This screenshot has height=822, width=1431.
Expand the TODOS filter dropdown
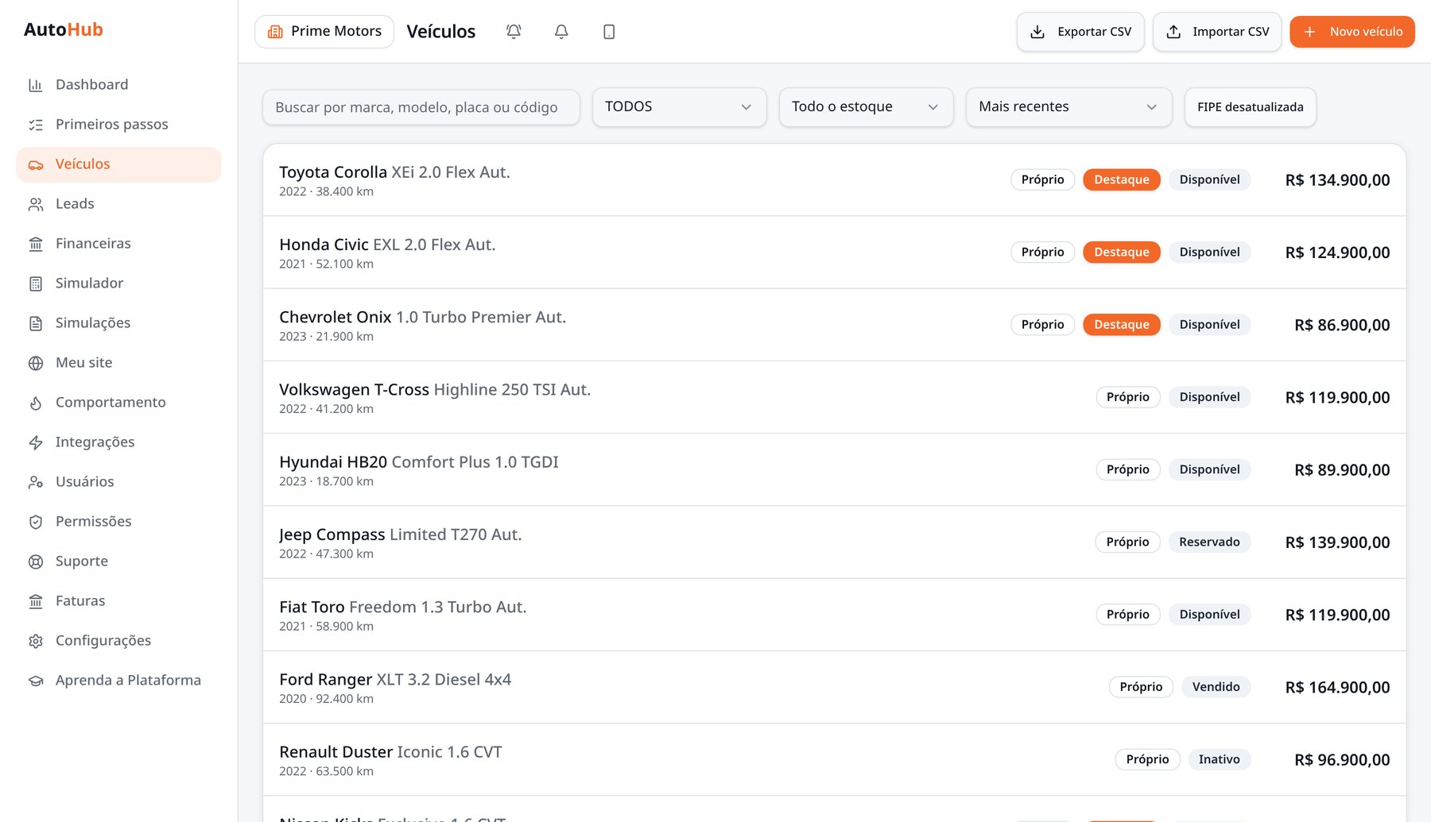[679, 107]
